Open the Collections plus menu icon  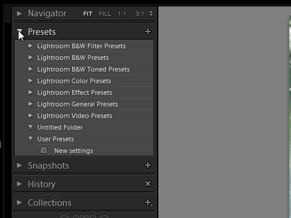(148, 203)
